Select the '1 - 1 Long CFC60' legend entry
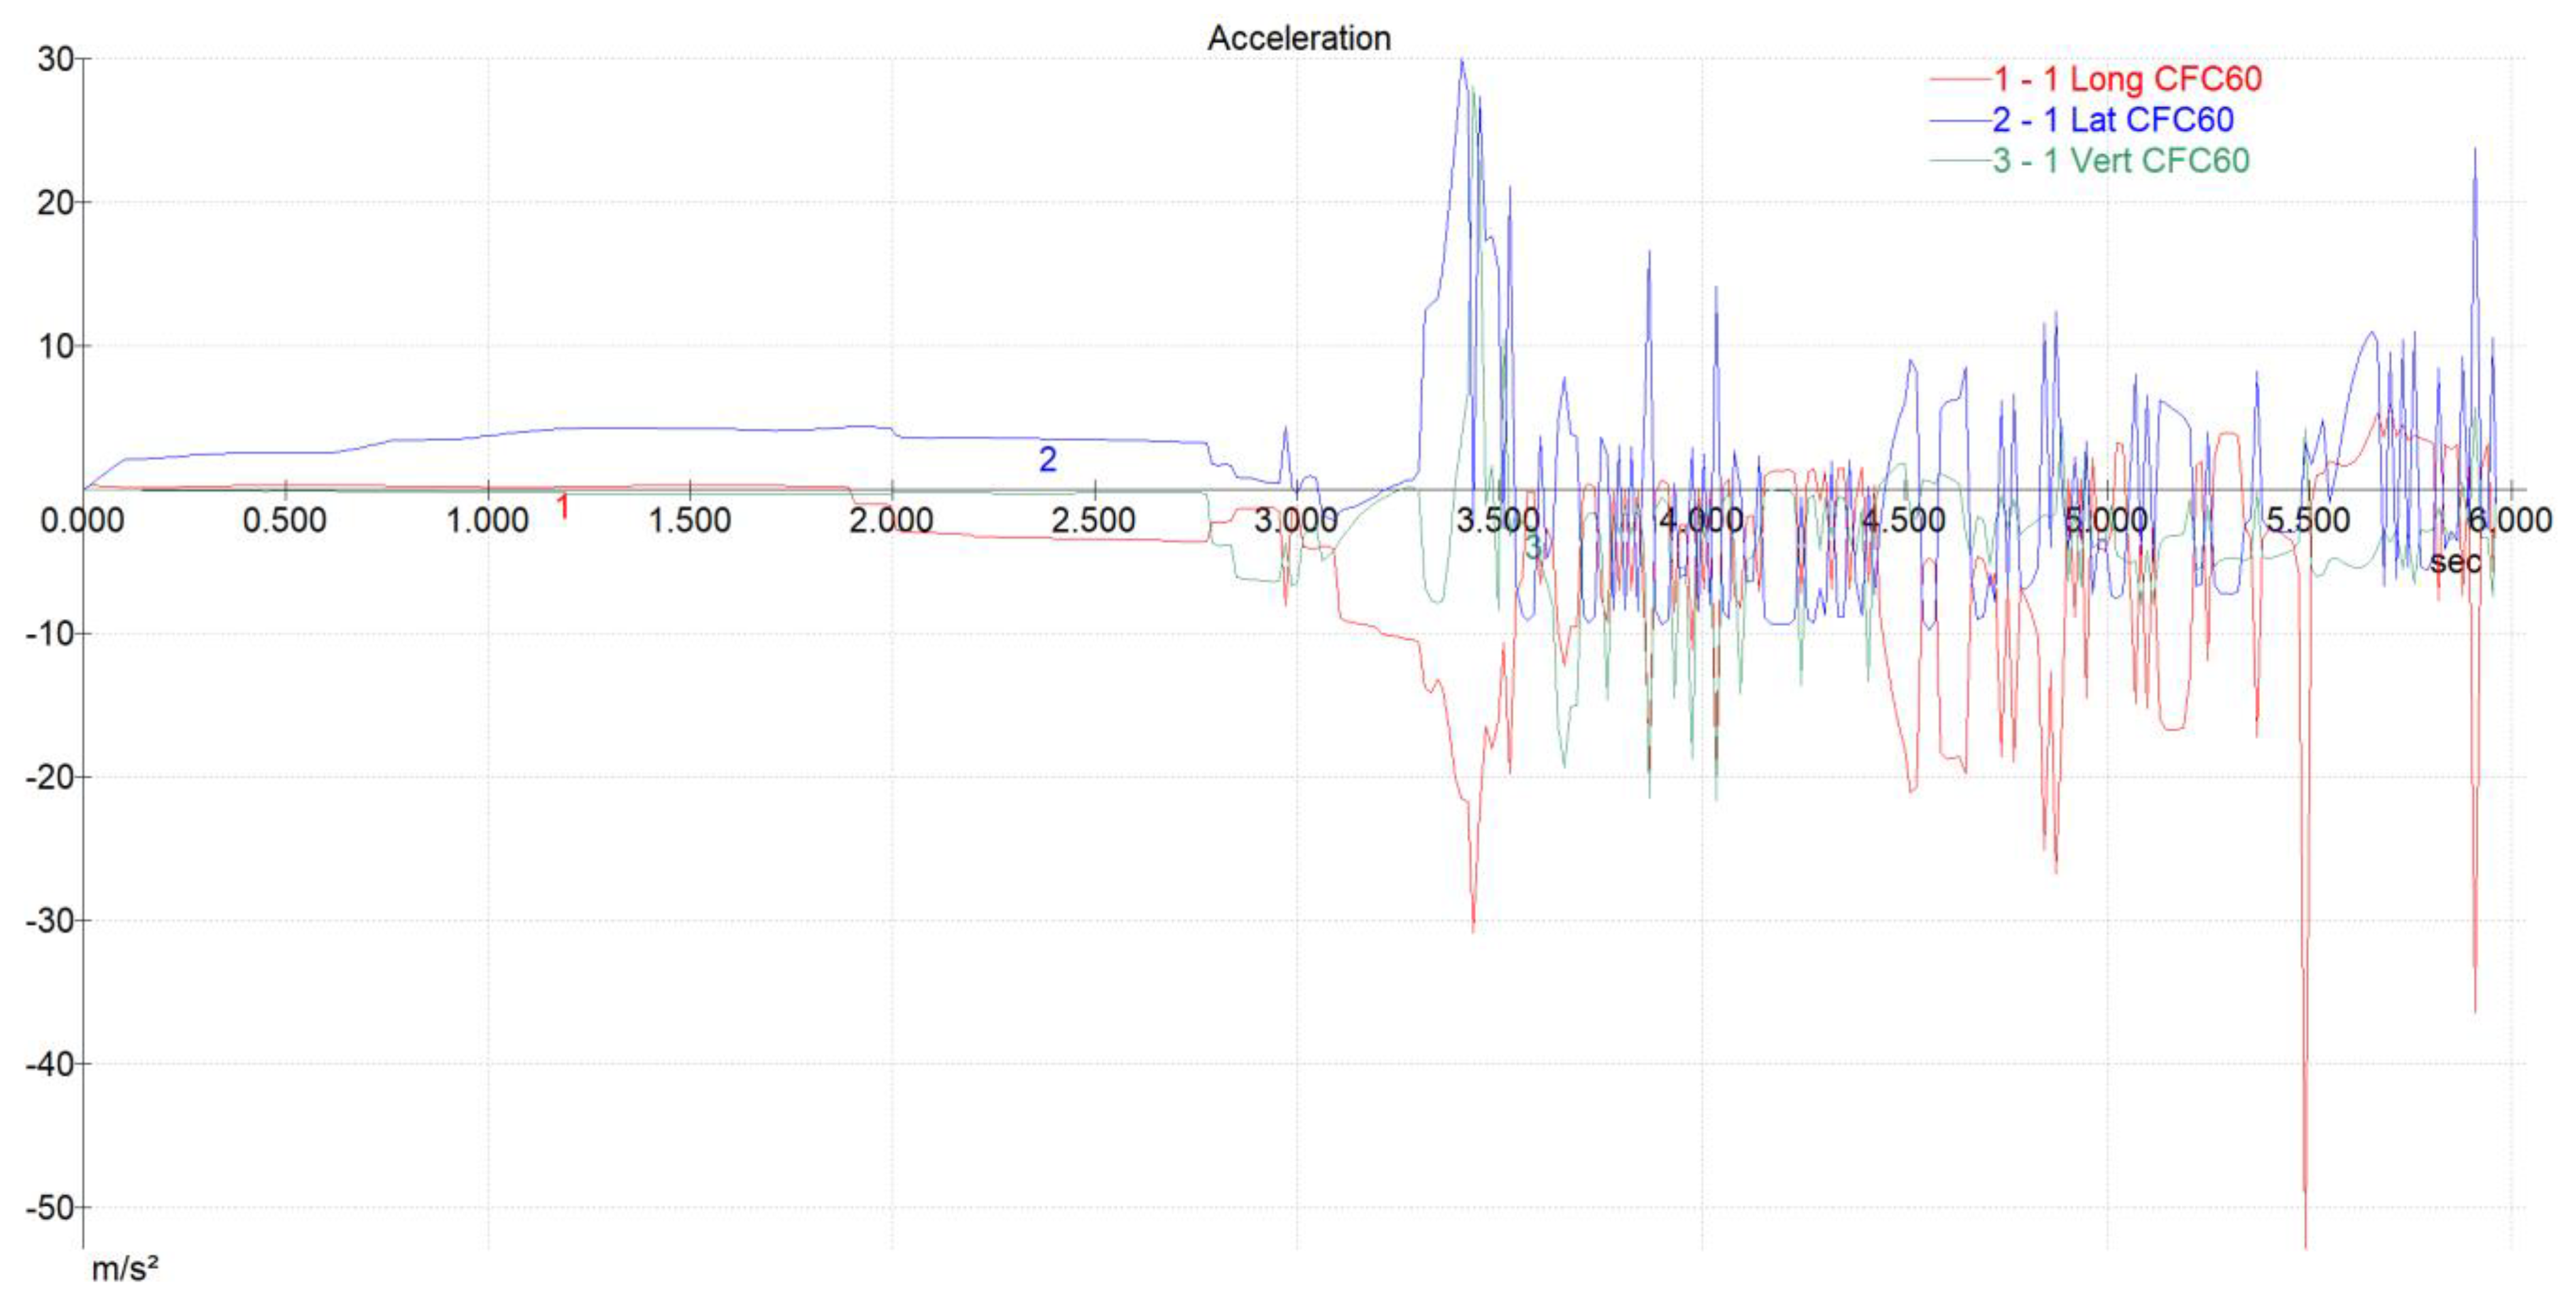The width and height of the screenshot is (2576, 1306). [x=2127, y=79]
